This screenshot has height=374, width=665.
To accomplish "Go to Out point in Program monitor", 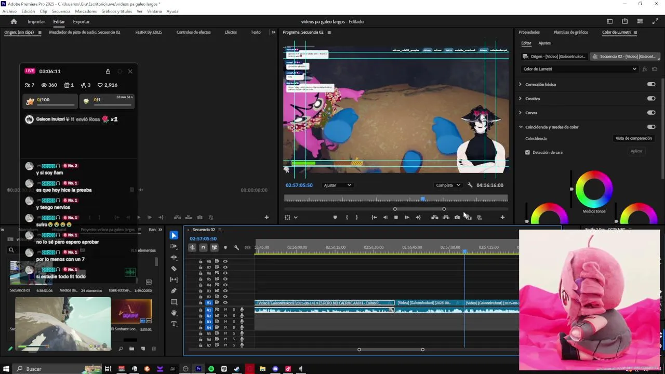I will (x=418, y=217).
